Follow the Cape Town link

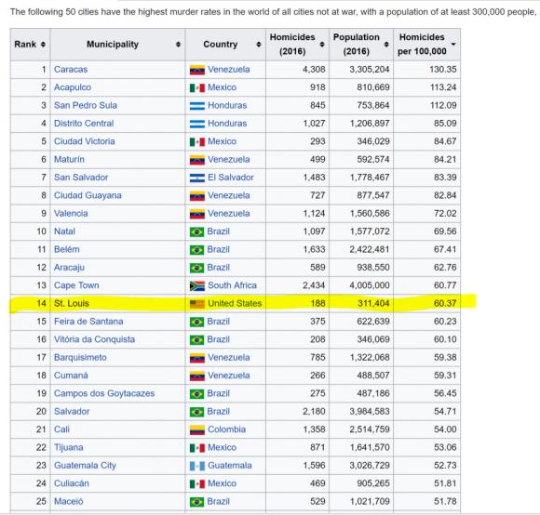(76, 285)
